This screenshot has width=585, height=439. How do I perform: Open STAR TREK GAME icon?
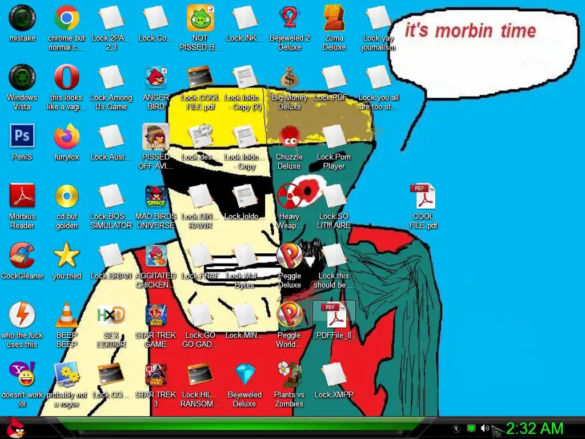point(156,315)
